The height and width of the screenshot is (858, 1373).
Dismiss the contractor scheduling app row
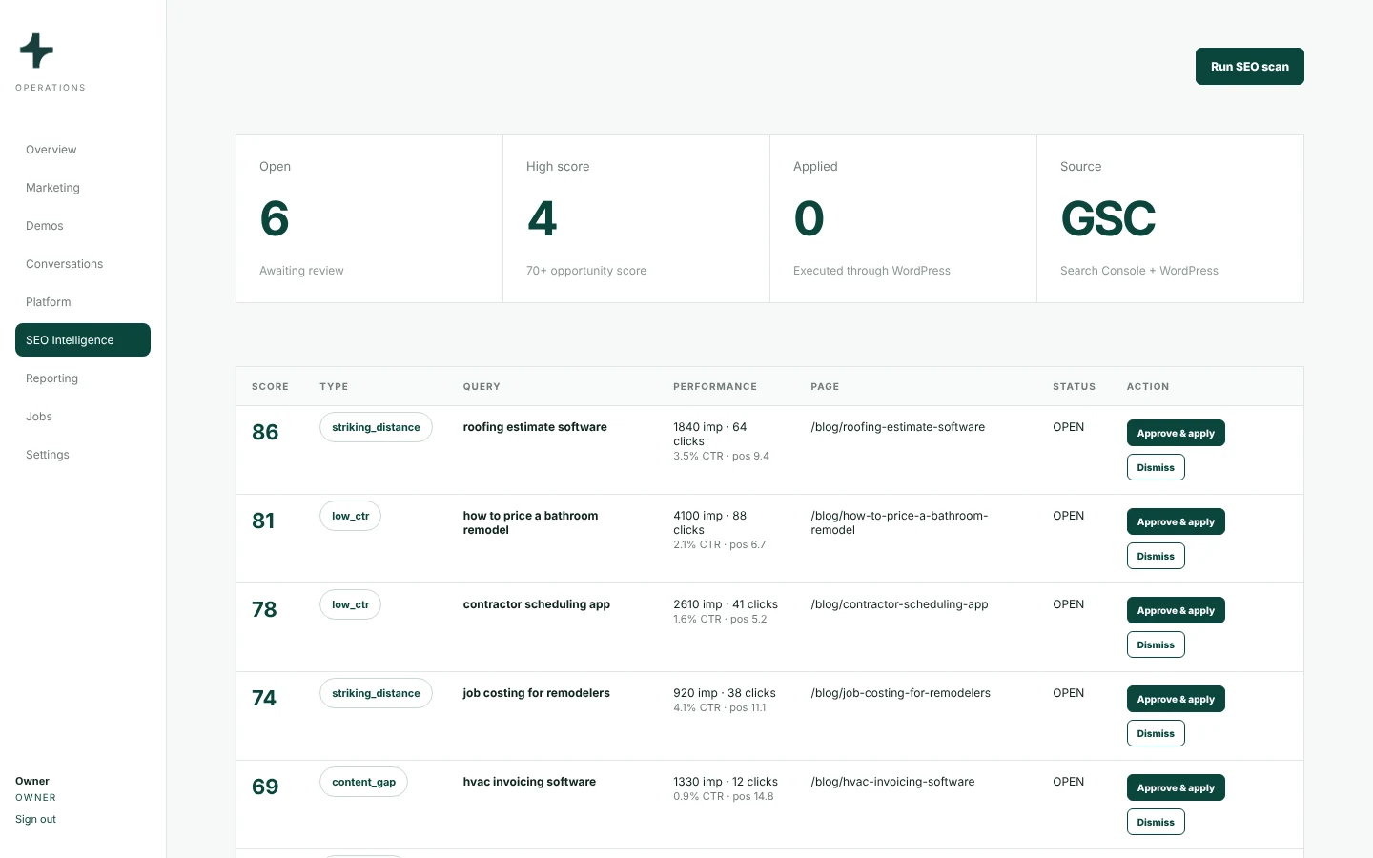click(1156, 645)
